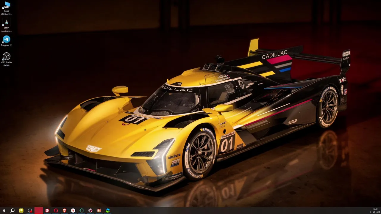Switch to Opera browser in taskbar
This screenshot has height=214, width=381.
[x=56, y=210]
